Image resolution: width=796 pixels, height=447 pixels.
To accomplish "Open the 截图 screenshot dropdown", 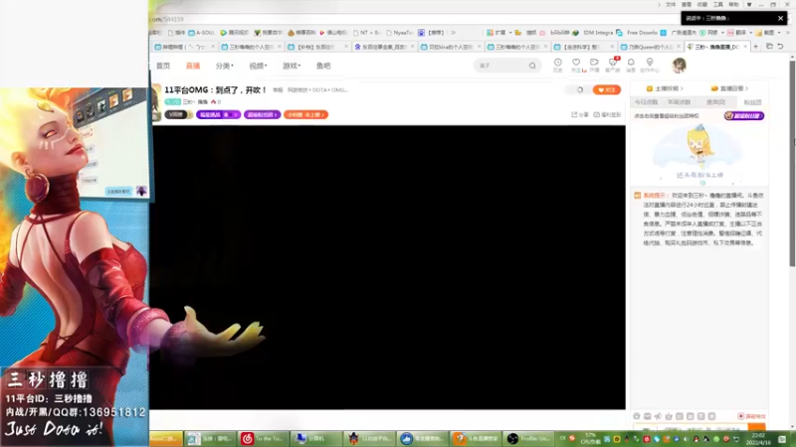I will tap(768, 33).
